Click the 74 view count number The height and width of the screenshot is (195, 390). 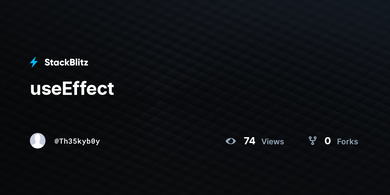[x=249, y=141]
